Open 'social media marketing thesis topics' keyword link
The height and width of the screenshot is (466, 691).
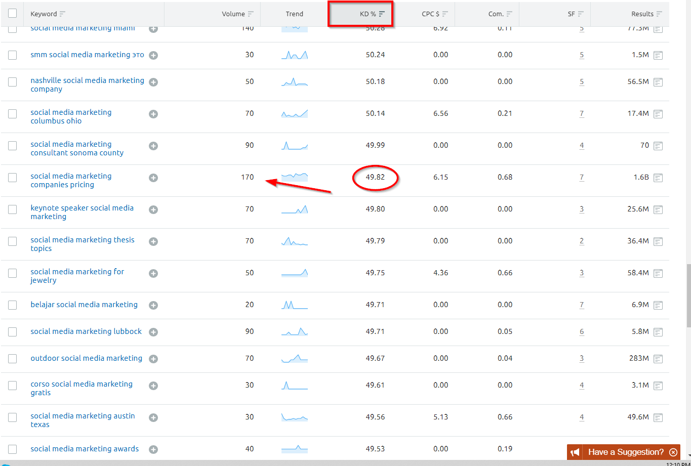click(x=83, y=244)
